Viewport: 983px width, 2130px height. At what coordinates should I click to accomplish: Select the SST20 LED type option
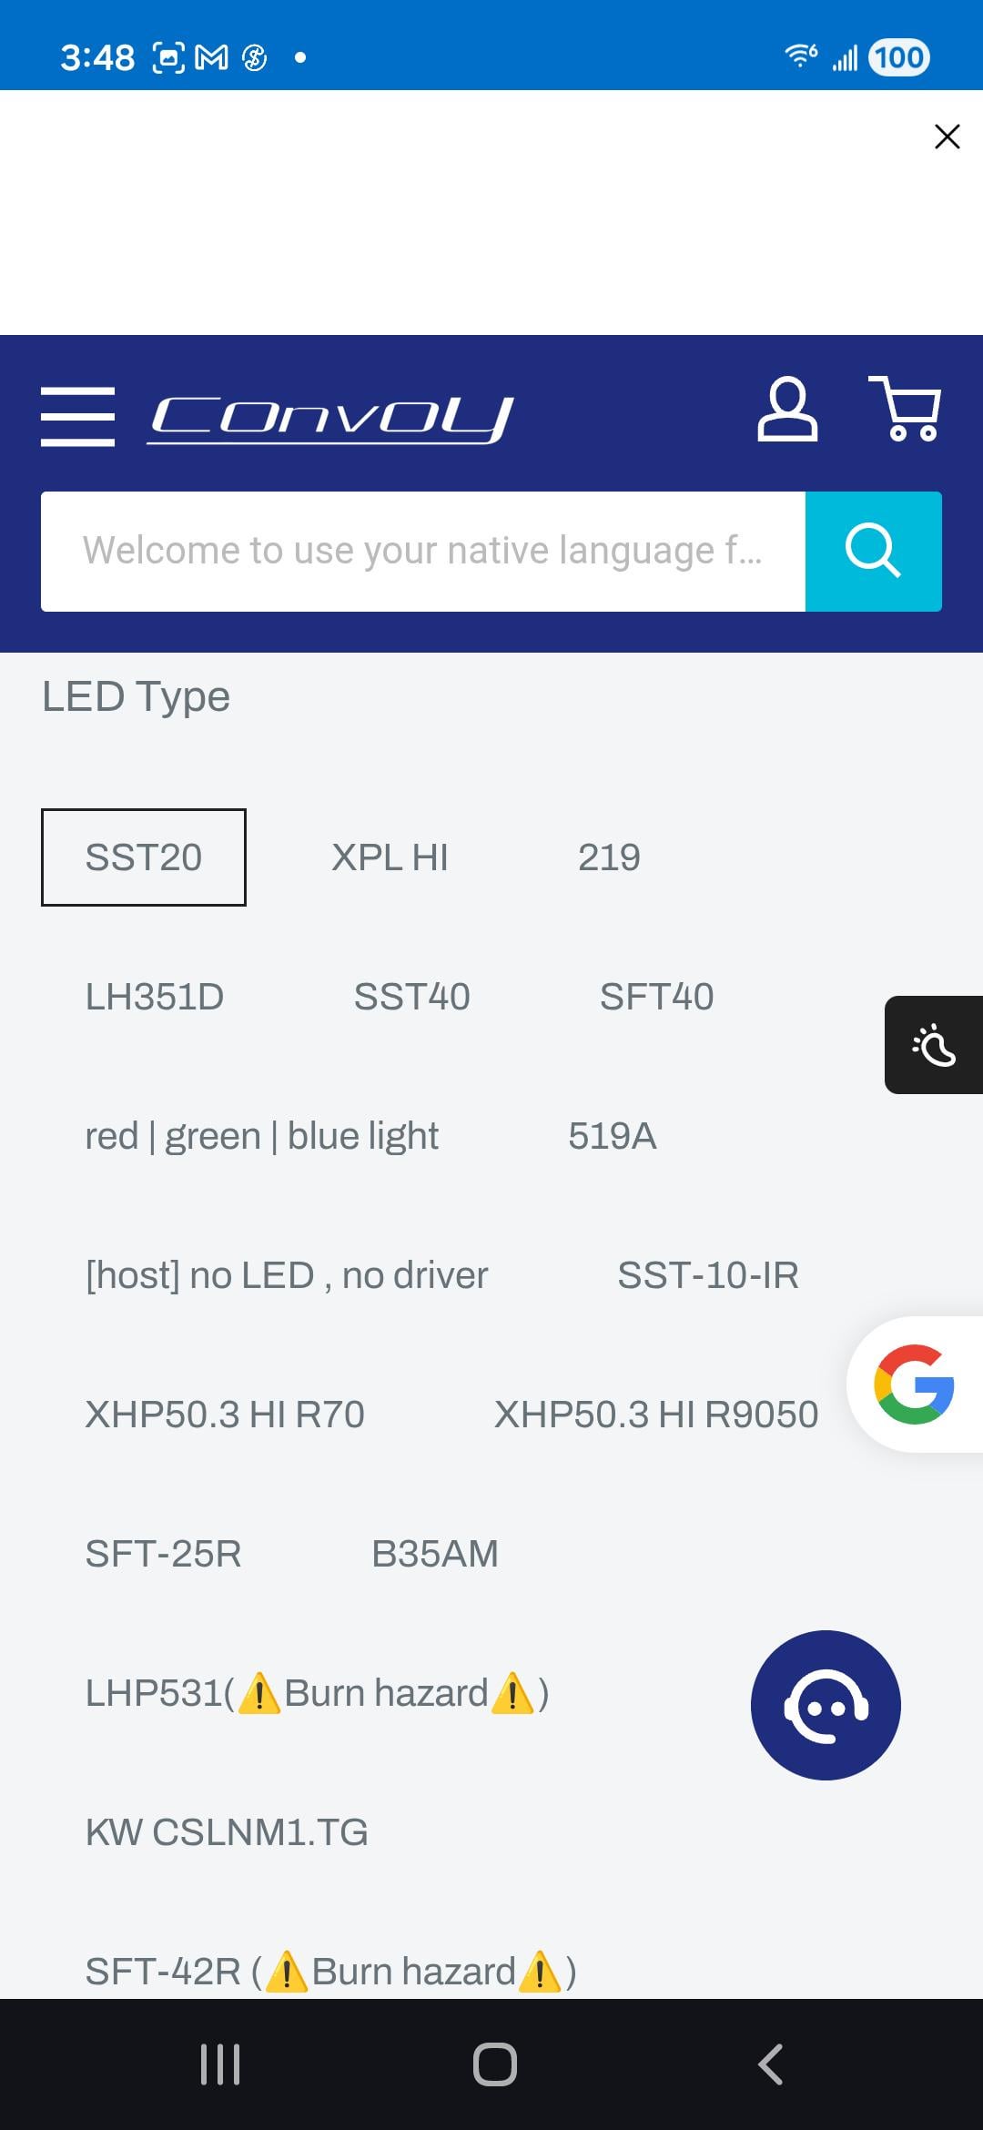pyautogui.click(x=144, y=857)
